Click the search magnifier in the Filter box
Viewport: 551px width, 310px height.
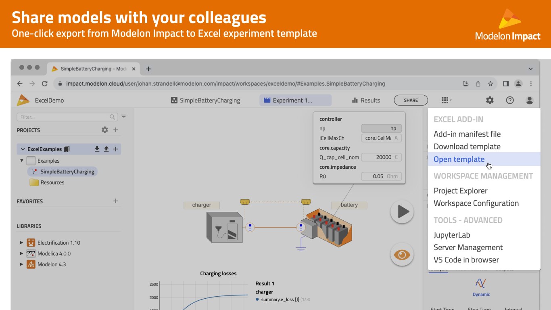tap(113, 117)
